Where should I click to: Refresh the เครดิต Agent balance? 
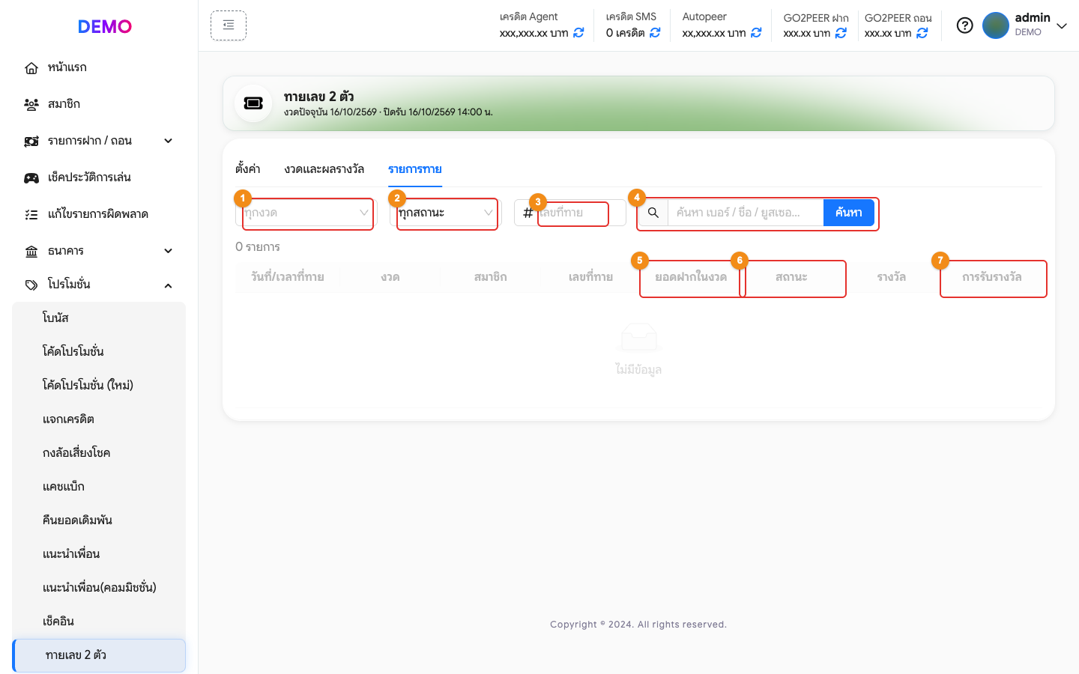click(578, 33)
